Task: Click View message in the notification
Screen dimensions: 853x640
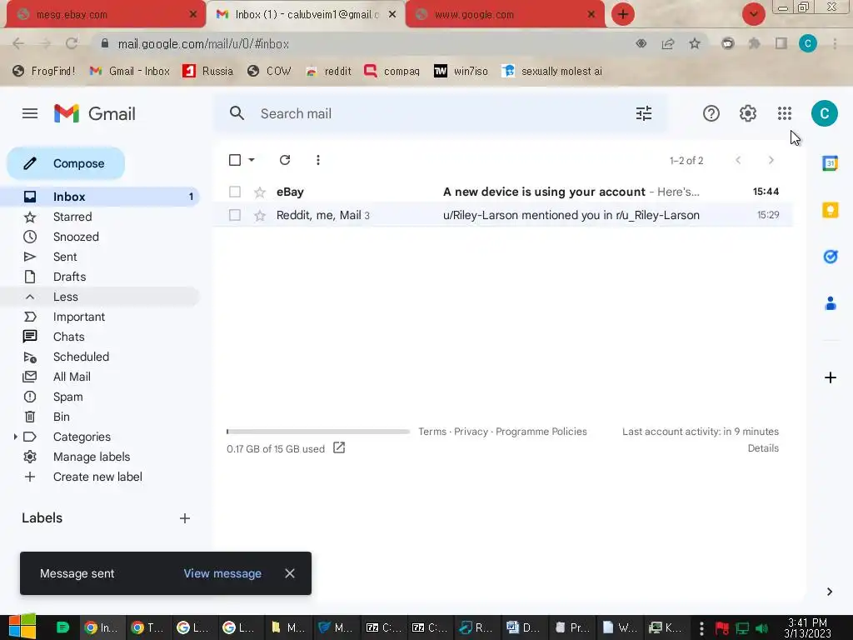Action: coord(222,573)
